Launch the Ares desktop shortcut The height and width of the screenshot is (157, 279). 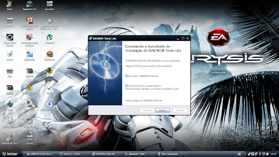point(10,104)
